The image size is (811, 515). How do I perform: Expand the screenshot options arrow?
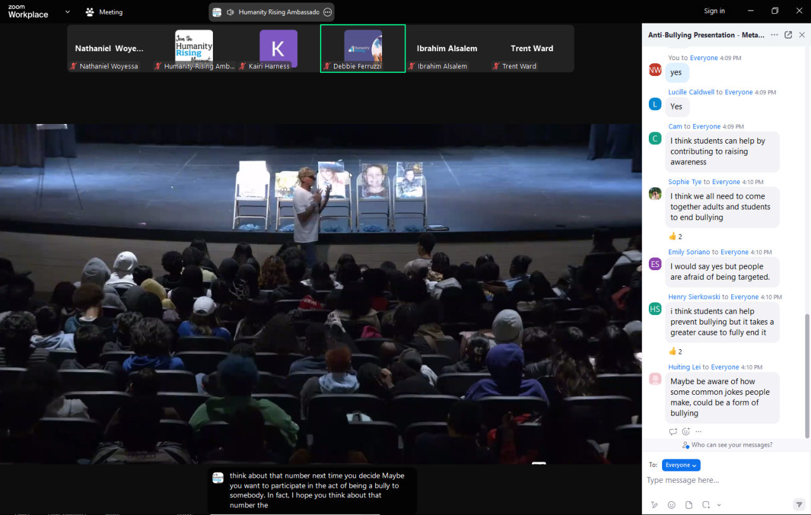tap(718, 505)
